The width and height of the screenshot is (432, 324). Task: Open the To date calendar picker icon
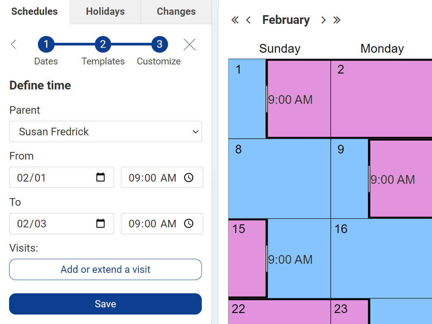coord(100,223)
